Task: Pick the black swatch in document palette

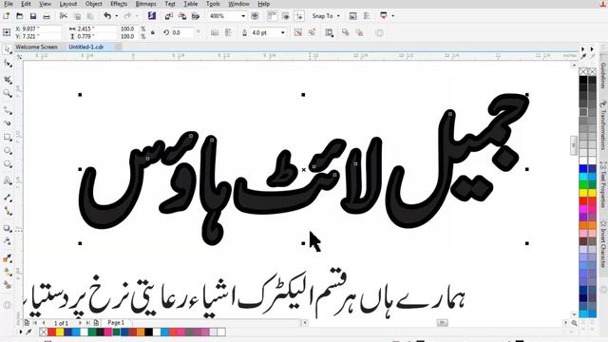Action: (148, 332)
